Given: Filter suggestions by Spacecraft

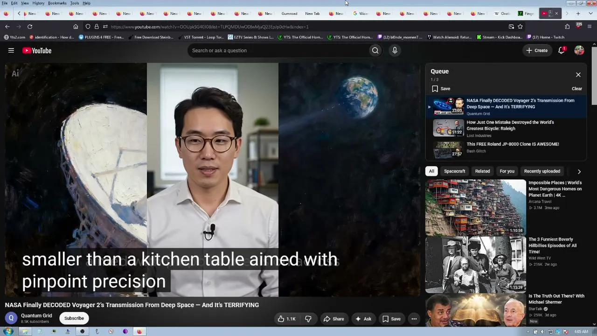Looking at the screenshot, I should (454, 171).
